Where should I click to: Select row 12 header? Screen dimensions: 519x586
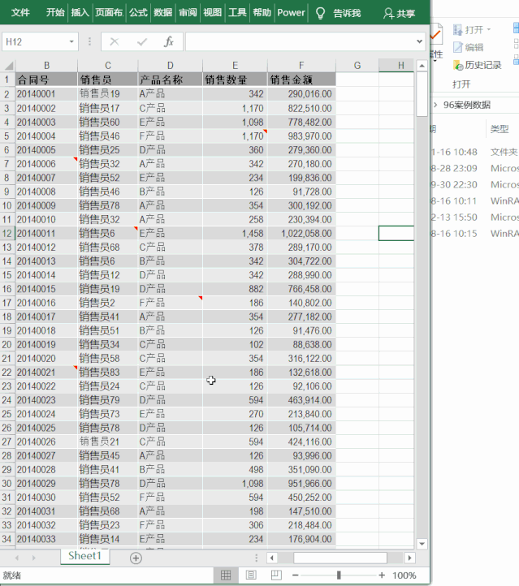click(7, 234)
